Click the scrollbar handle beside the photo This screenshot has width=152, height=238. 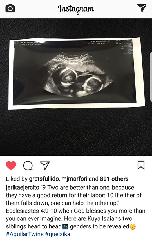[x=151, y=77]
